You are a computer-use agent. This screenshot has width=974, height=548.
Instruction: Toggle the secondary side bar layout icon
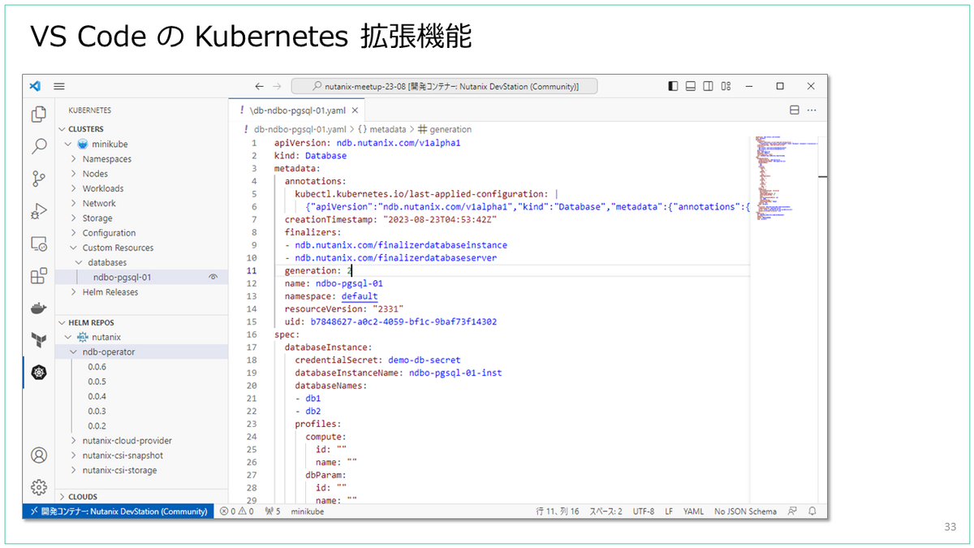709,86
